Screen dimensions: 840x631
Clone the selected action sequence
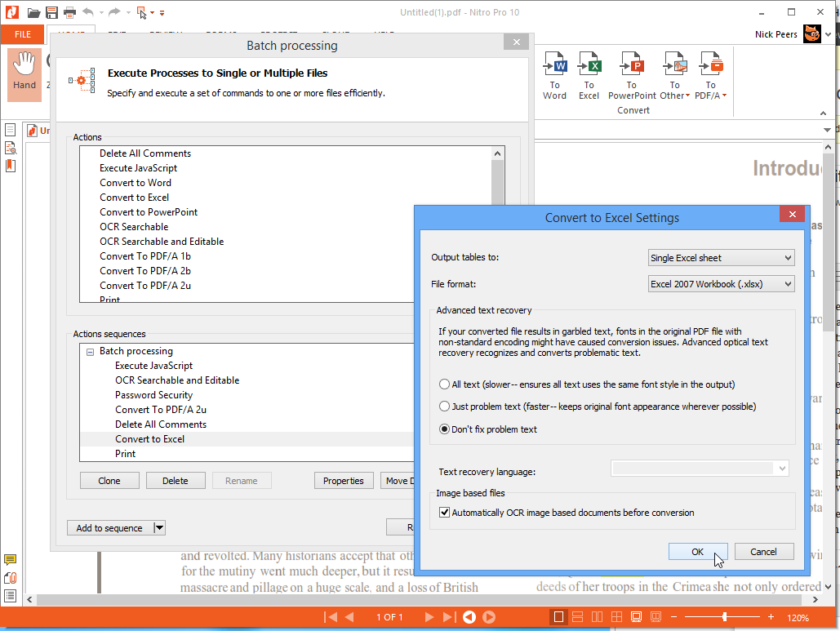[x=109, y=481]
